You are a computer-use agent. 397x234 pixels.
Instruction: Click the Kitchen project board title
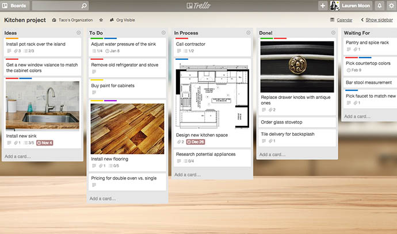[x=25, y=20]
